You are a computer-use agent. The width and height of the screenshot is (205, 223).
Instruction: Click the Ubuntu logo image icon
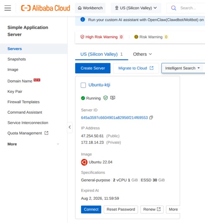pos(84,162)
